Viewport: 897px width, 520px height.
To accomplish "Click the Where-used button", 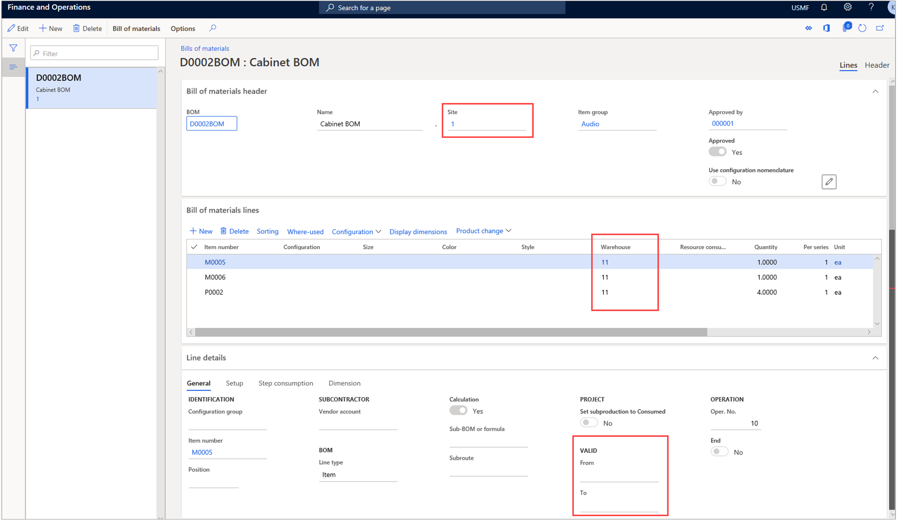I will (305, 232).
